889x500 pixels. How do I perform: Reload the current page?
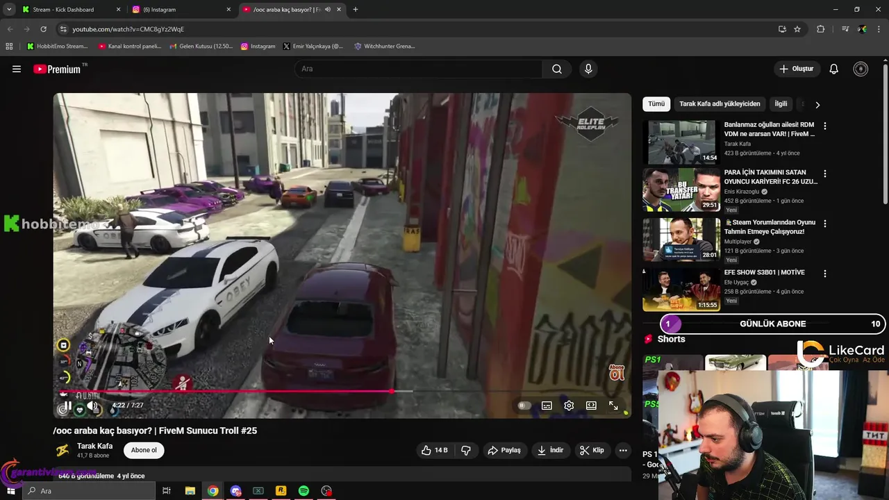point(43,29)
